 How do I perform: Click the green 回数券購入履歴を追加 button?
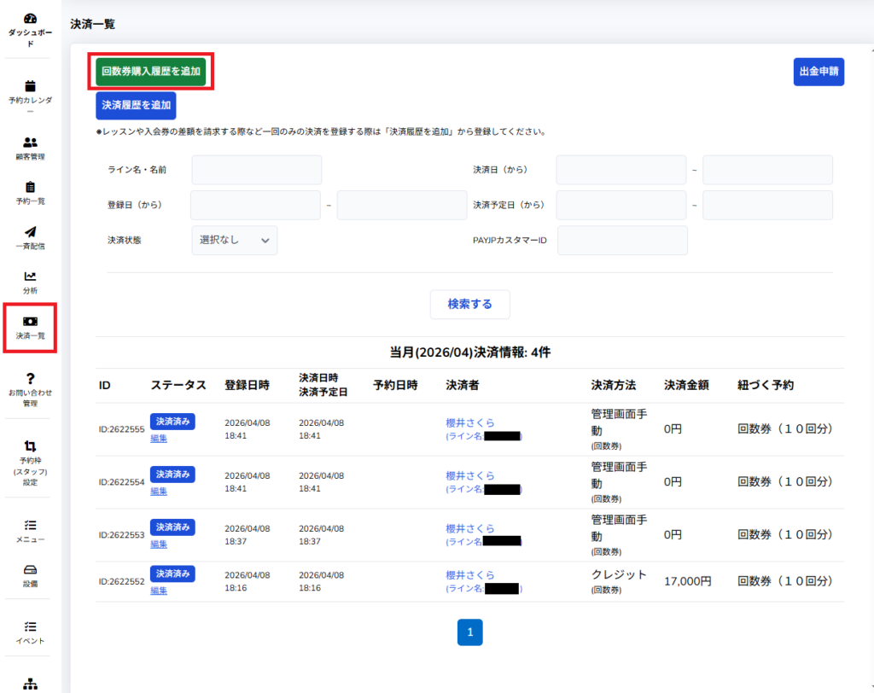[x=151, y=72]
